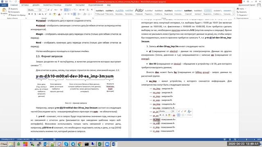Click the zoom slider in the status bar
262x147 pixels.
click(x=246, y=139)
